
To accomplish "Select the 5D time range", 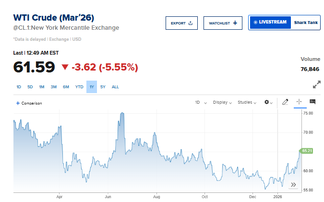I will (30, 87).
